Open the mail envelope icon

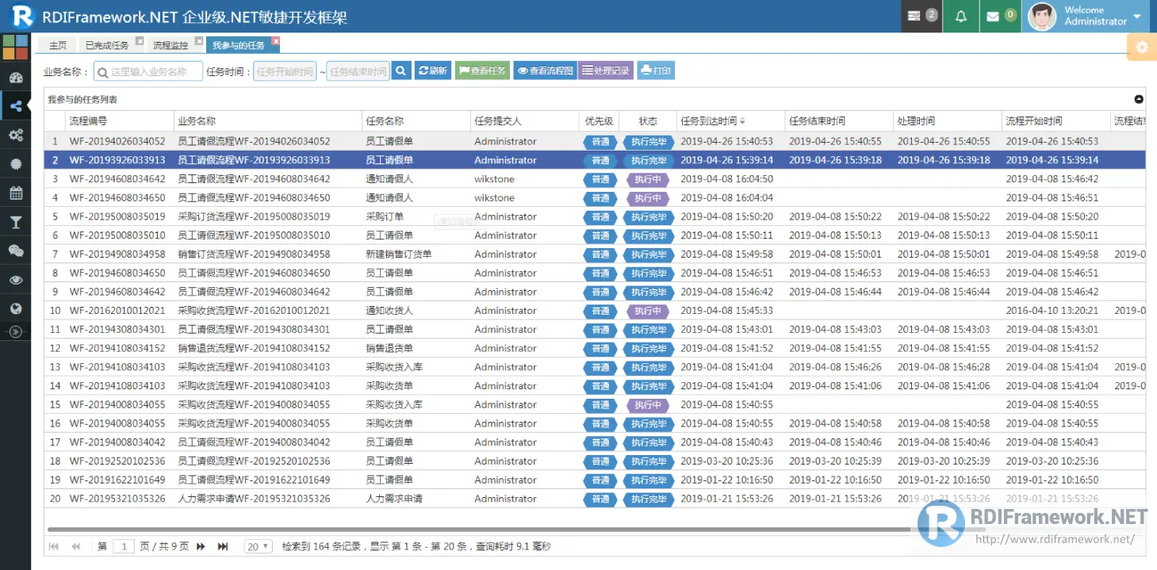point(1000,16)
